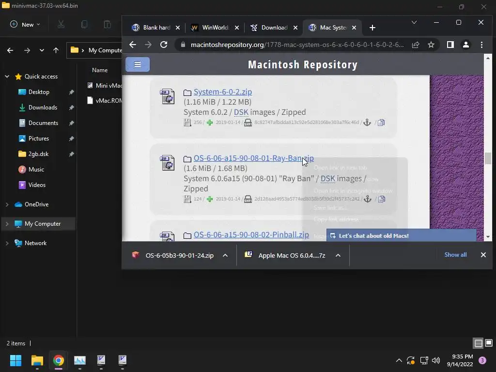Close the Mac System tab
This screenshot has width=496, height=372.
coord(354,28)
